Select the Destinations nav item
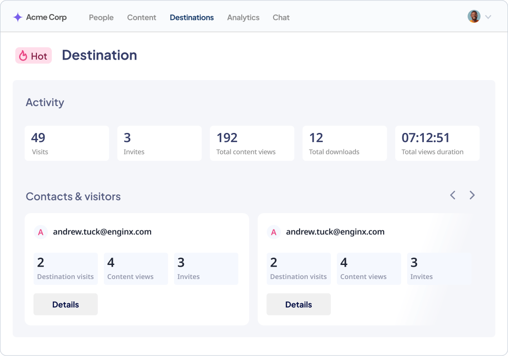Screen dimensions: 508x356 (192, 17)
